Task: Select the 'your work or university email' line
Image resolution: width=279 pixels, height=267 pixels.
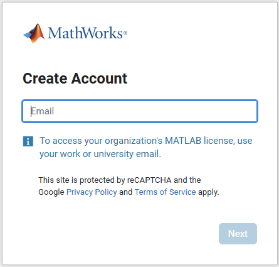Action: 100,154
